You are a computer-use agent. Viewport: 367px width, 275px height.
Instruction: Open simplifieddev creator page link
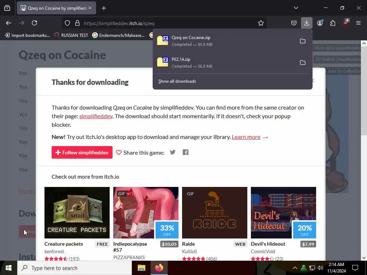coord(96,116)
